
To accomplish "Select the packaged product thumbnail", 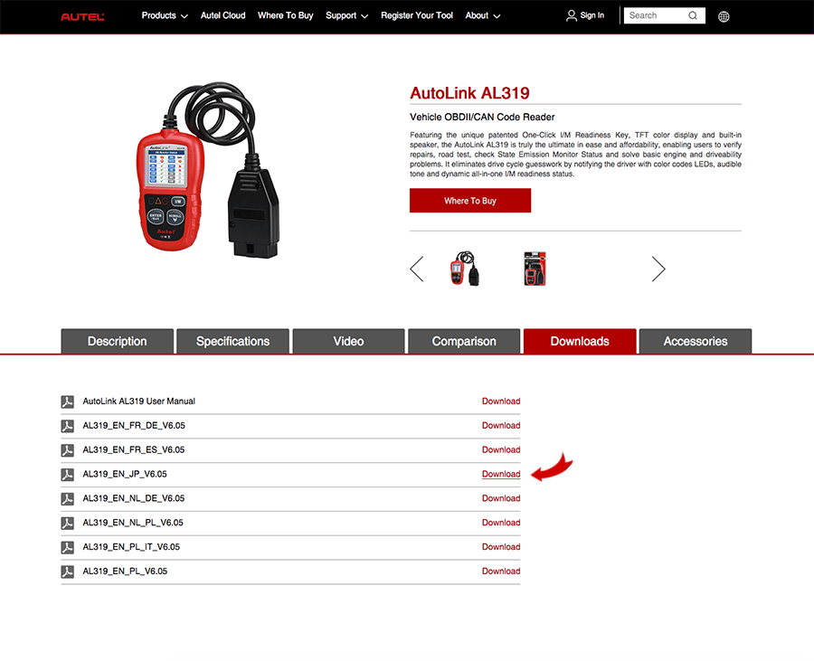I will pos(535,269).
